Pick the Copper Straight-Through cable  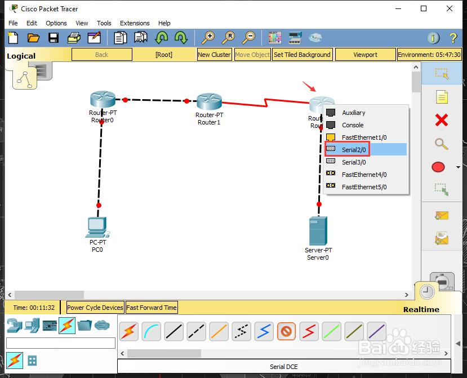(174, 331)
